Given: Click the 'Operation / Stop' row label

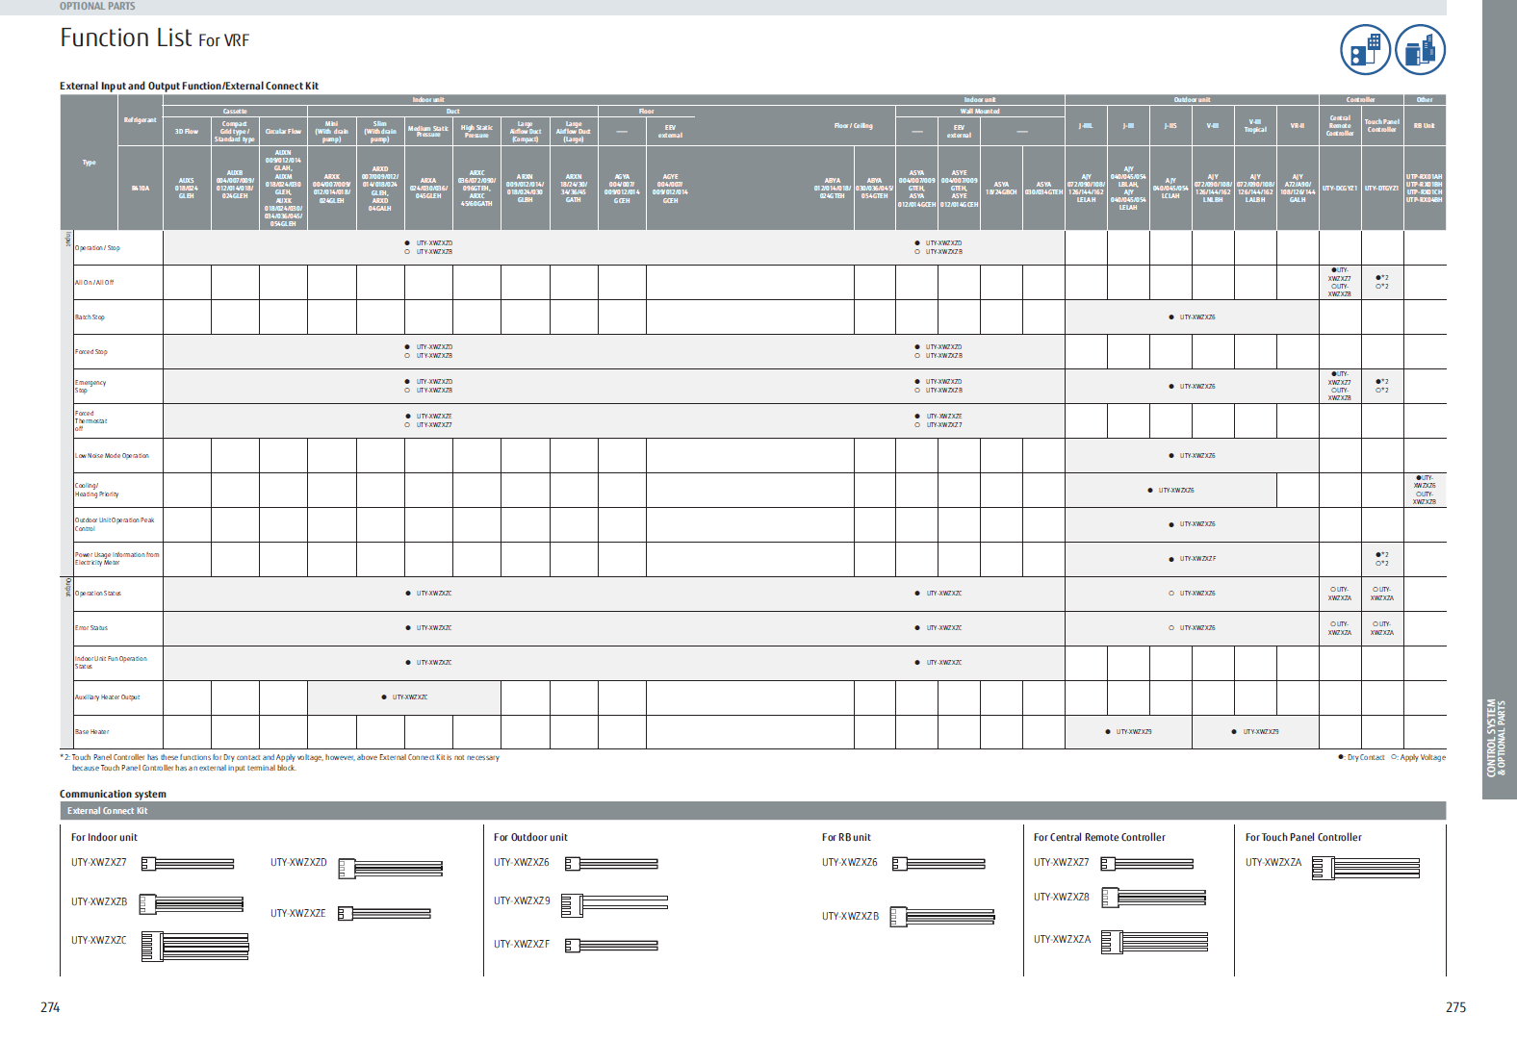Looking at the screenshot, I should (97, 248).
